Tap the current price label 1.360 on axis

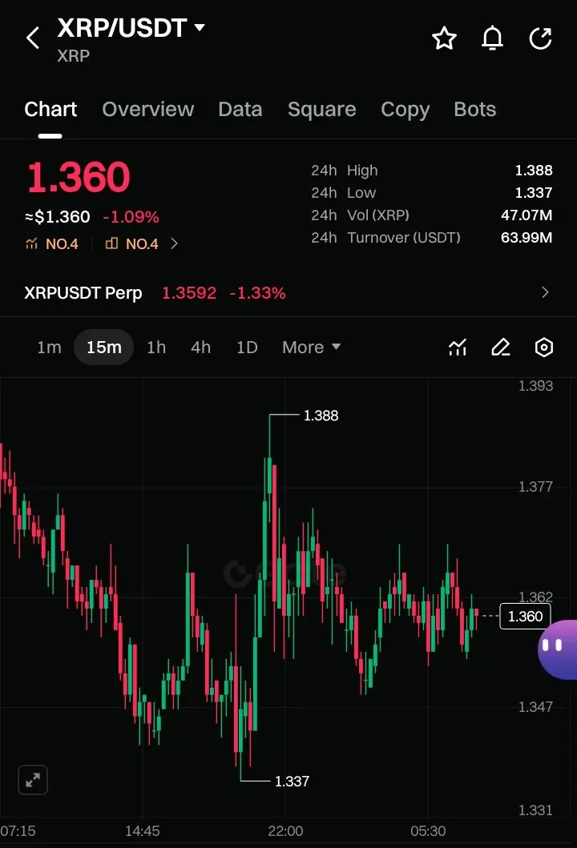525,616
